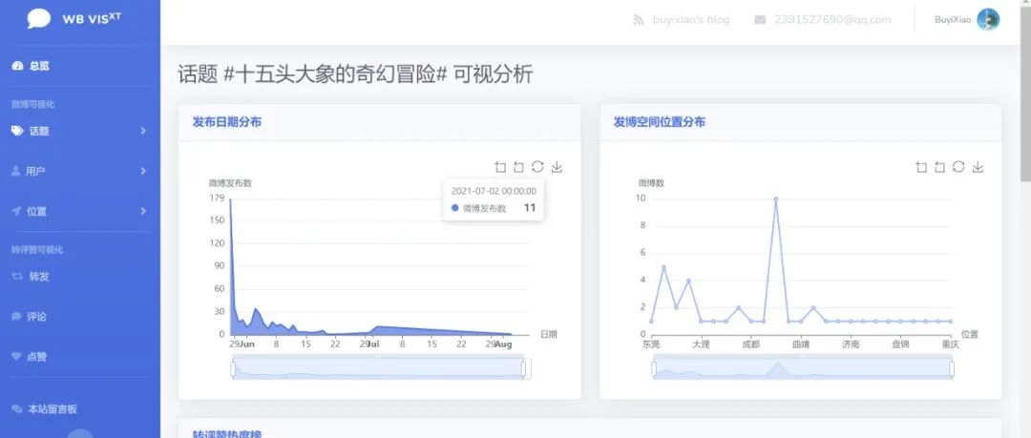This screenshot has height=438, width=1031.
Task: Click the 点赞 heart icon
Action: 16,357
